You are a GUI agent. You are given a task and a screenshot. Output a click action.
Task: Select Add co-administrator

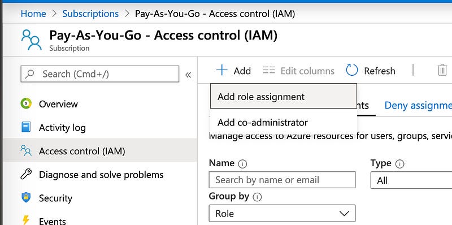[284, 123]
